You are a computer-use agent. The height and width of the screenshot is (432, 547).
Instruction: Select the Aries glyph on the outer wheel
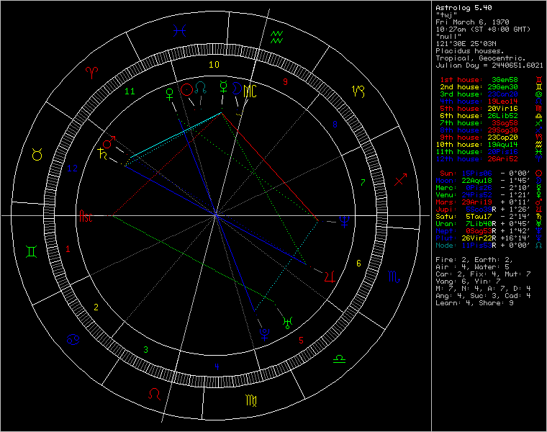pyautogui.click(x=93, y=72)
